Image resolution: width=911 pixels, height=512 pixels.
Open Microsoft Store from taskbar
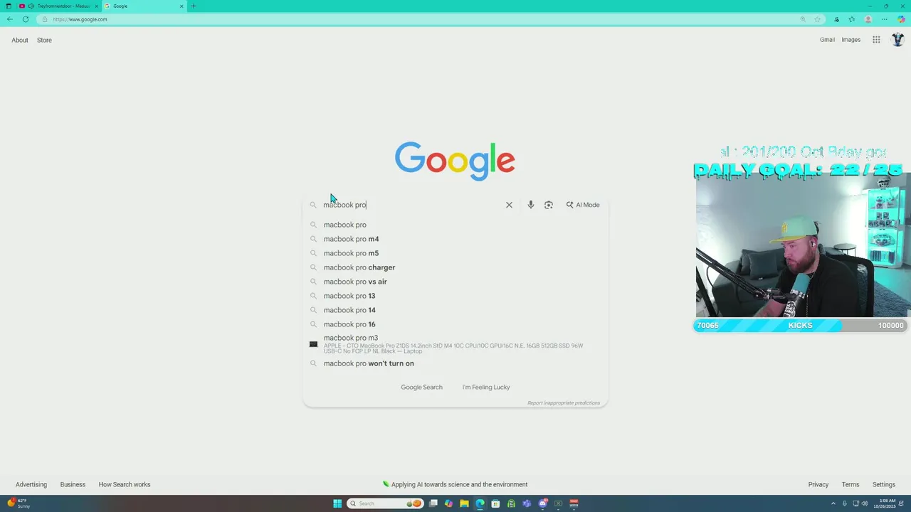(495, 503)
